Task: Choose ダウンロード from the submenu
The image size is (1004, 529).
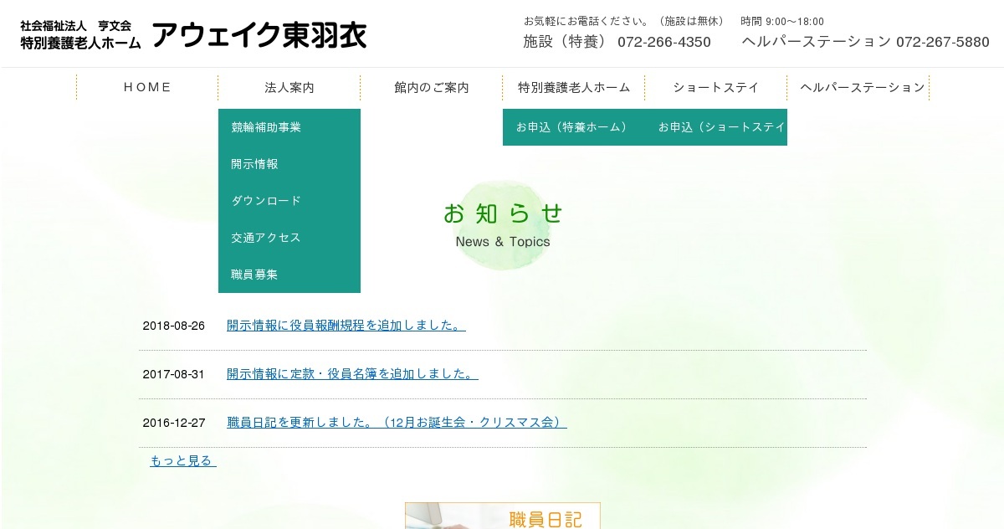Action: click(289, 201)
